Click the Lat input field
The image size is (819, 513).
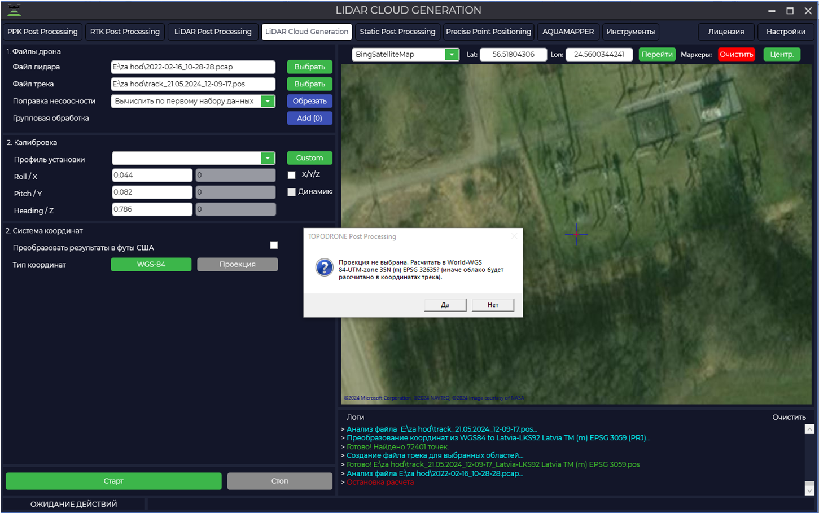(513, 54)
